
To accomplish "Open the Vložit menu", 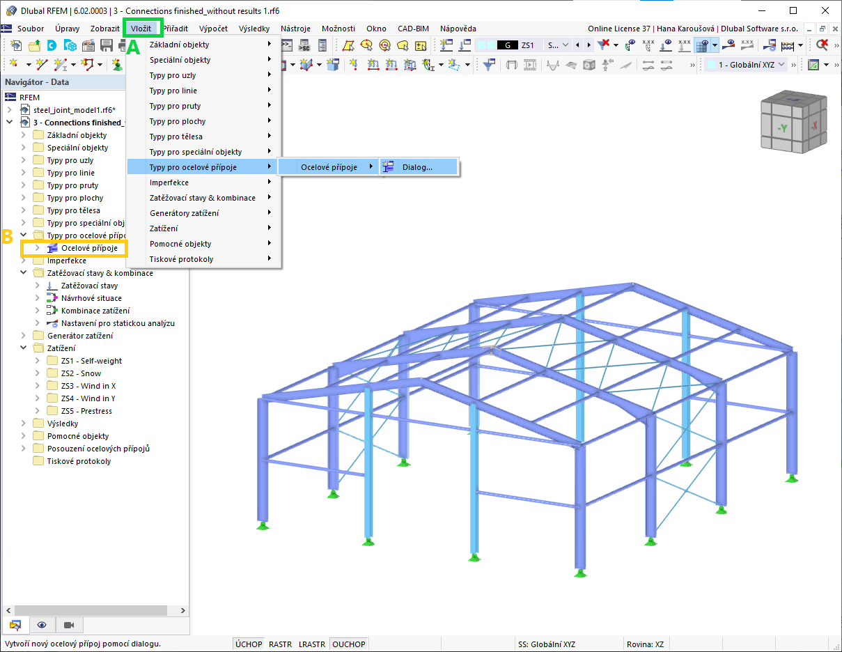I will (141, 29).
